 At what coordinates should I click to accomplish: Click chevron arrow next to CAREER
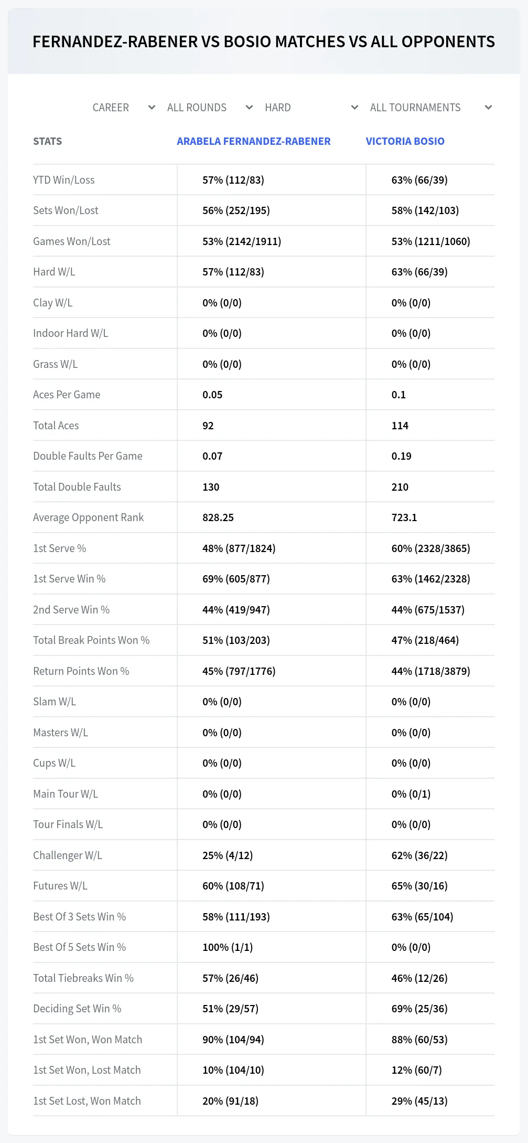pyautogui.click(x=152, y=108)
